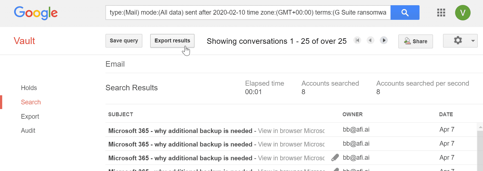Click the Share button
Screen dimensions: 483x171
415,41
